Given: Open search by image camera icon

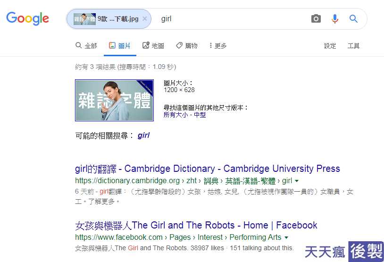Looking at the screenshot, I should click(316, 18).
